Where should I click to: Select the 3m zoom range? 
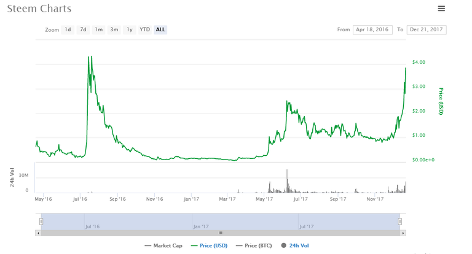[114, 29]
